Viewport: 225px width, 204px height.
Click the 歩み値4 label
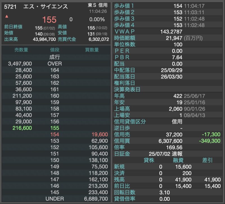(x=124, y=25)
